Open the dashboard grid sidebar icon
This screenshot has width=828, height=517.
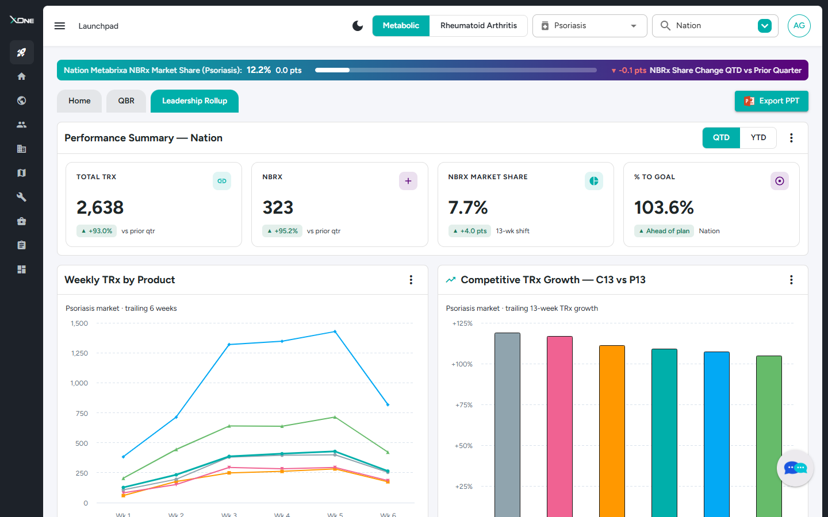pos(22,269)
